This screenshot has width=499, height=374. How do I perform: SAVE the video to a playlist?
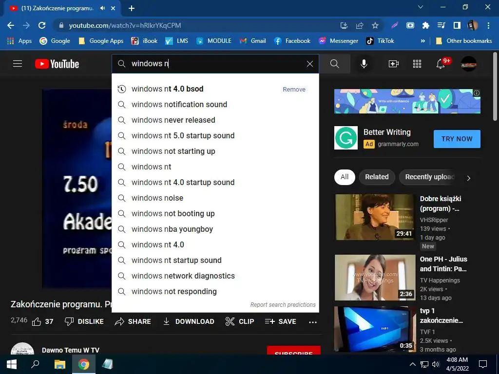[x=280, y=321]
